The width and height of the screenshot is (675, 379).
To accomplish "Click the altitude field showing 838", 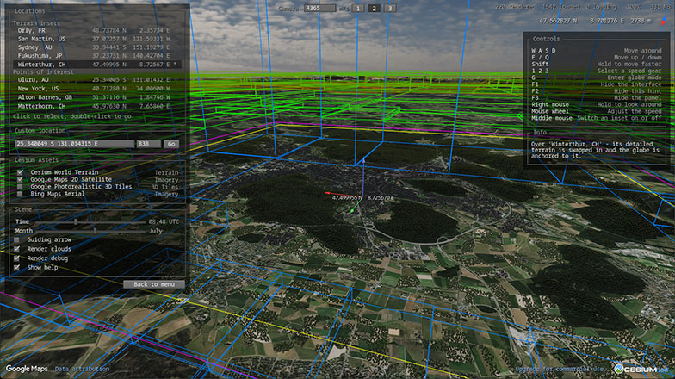I will [x=148, y=144].
